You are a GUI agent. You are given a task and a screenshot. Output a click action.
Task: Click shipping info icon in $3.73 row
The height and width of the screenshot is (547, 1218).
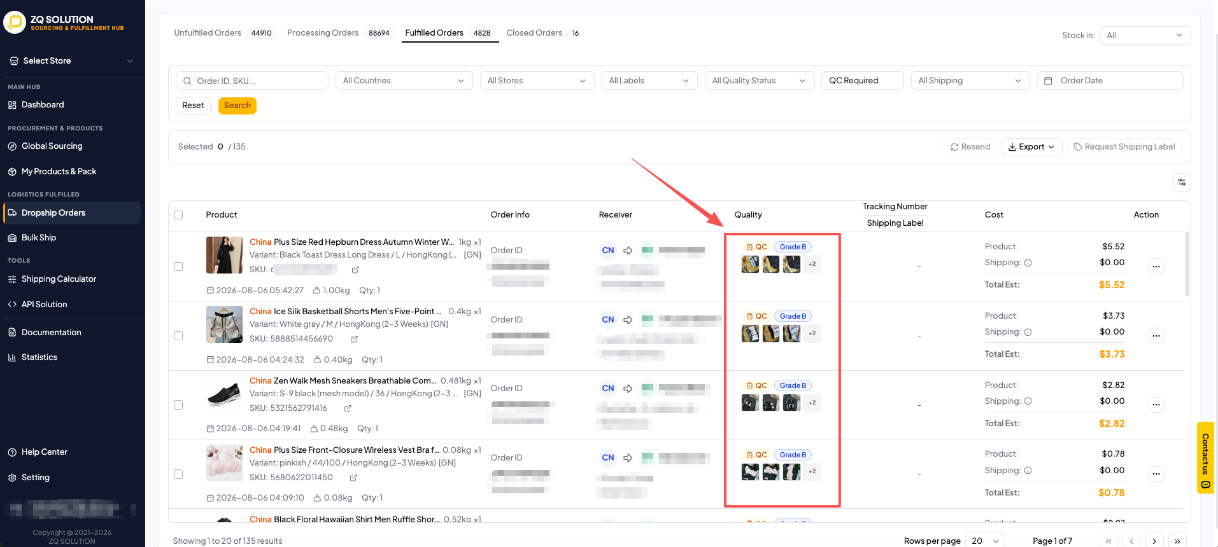[x=1028, y=332]
